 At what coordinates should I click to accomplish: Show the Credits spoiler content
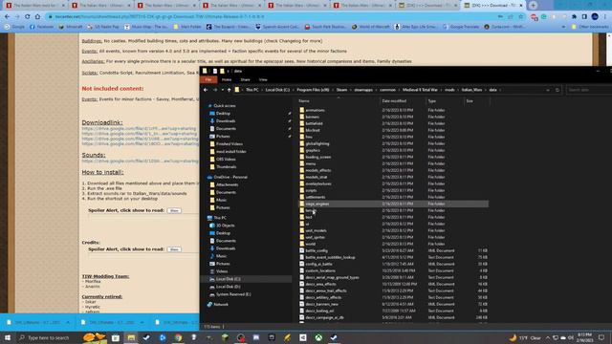point(174,249)
